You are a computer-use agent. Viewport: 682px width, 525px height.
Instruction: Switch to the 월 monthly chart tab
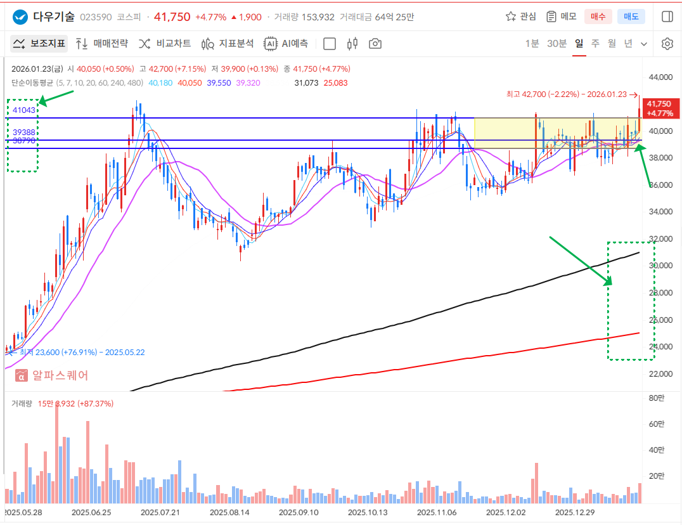pos(612,44)
